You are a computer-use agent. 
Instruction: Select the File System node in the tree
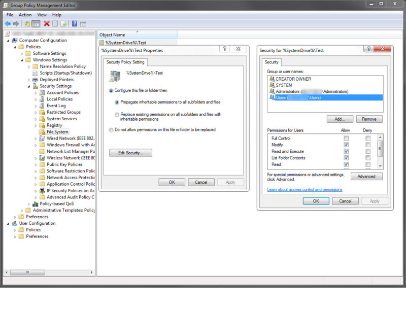pyautogui.click(x=57, y=131)
